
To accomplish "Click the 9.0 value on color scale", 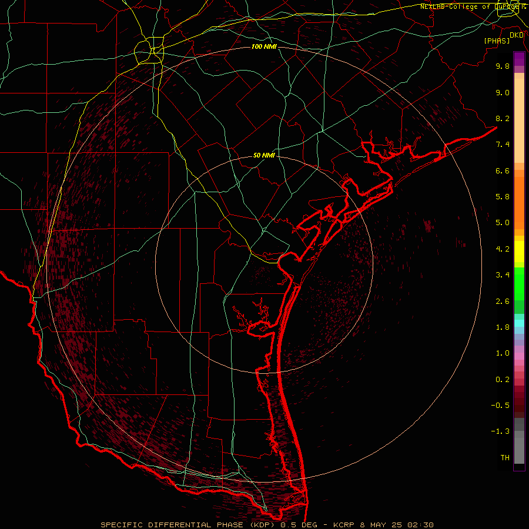I will 503,93.
